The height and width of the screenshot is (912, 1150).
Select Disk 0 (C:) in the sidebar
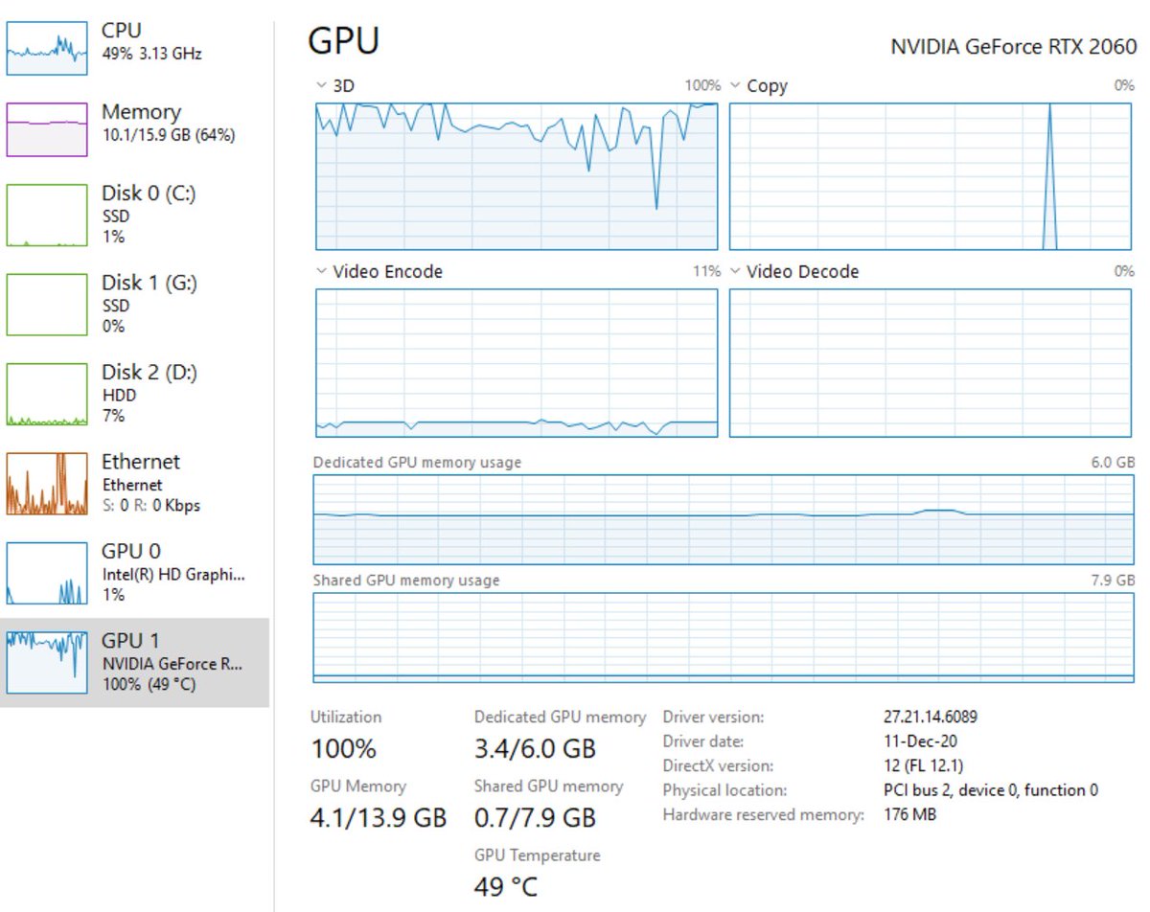point(134,215)
